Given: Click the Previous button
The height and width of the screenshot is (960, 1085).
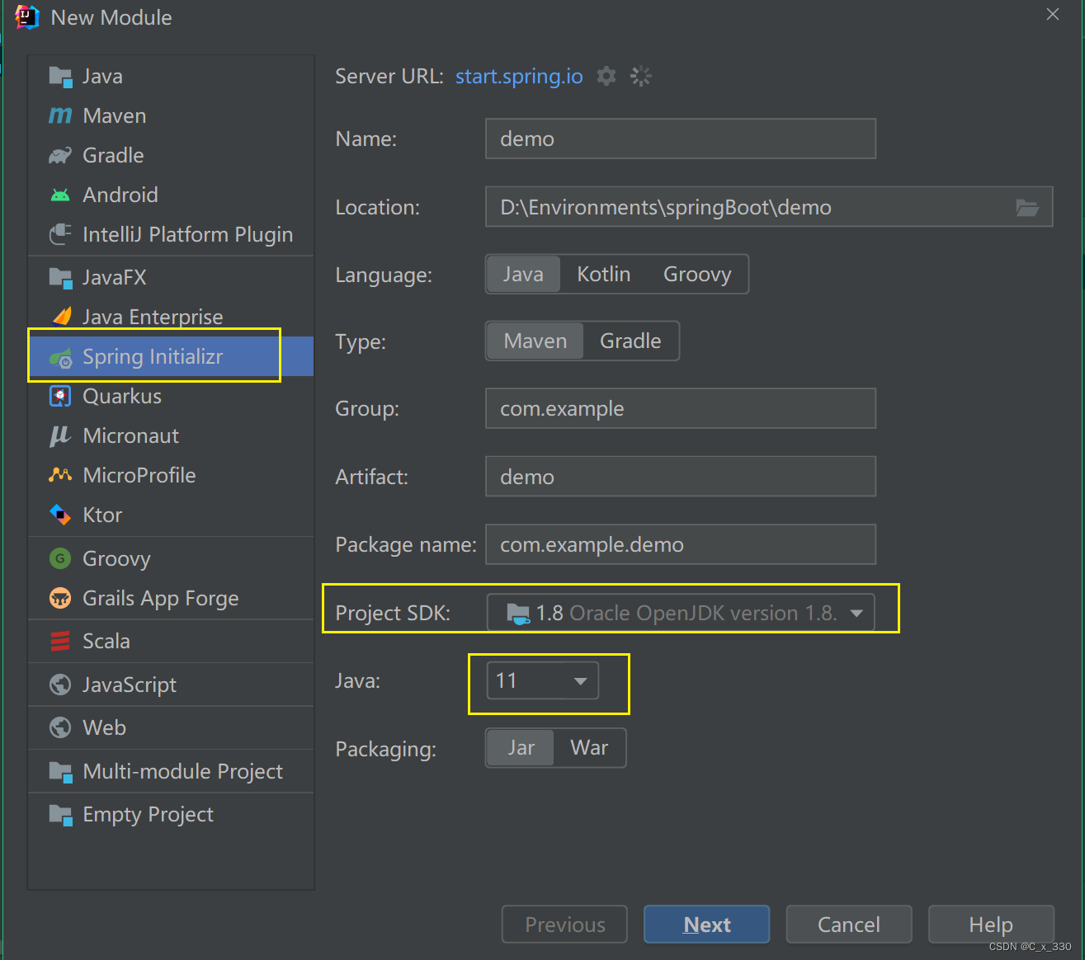Looking at the screenshot, I should point(564,925).
